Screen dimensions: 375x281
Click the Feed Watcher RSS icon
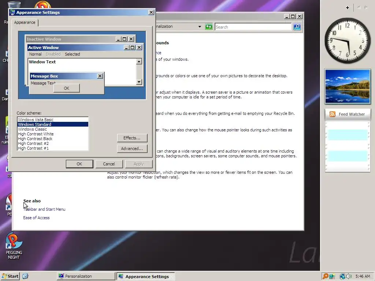click(x=333, y=114)
